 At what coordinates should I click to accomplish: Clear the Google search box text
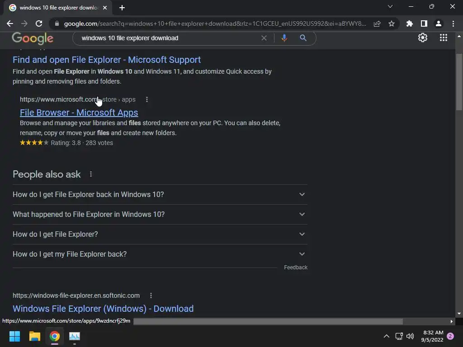click(x=264, y=38)
